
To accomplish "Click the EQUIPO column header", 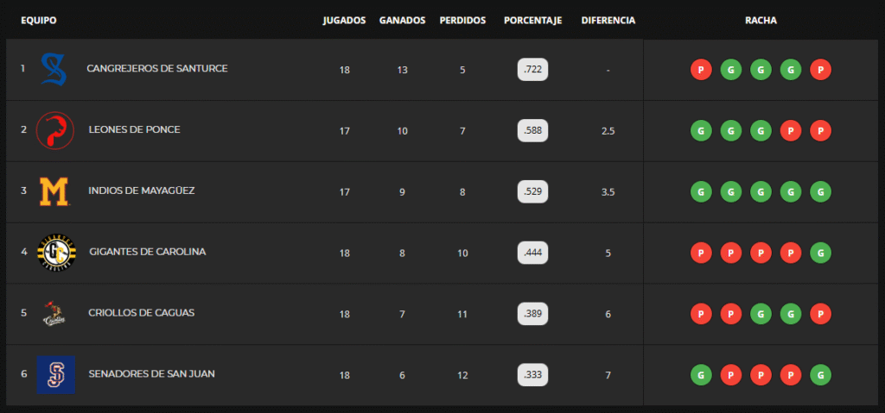I will [38, 21].
